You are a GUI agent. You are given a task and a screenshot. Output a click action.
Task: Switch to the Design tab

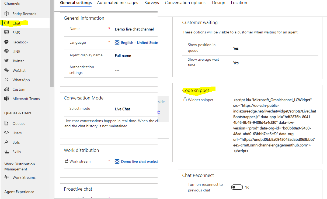[x=218, y=3]
